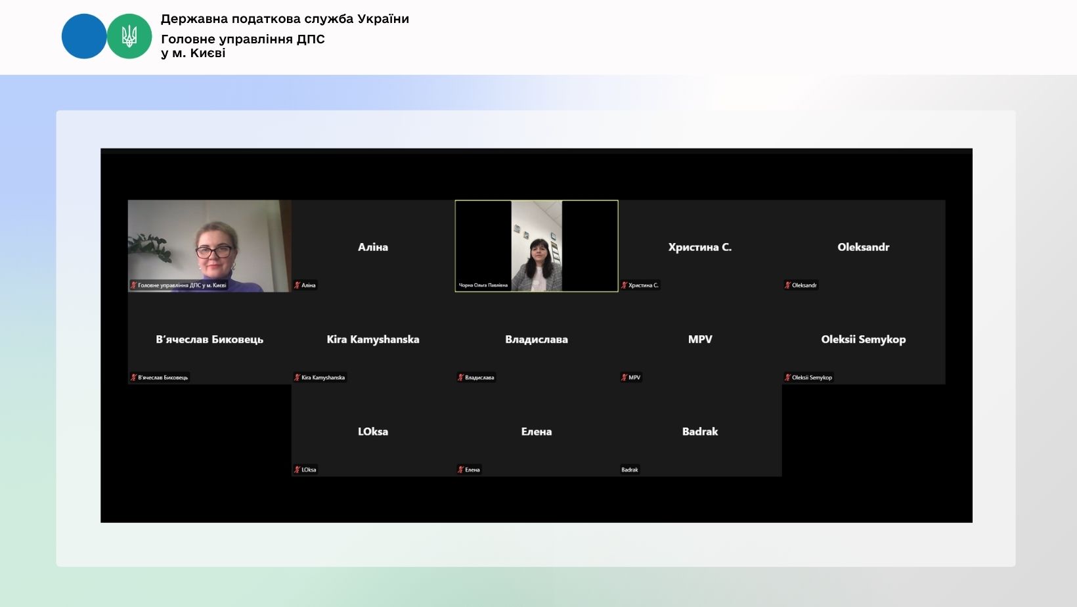Click muted mic icon beside Христина С. label
Viewport: 1077px width, 607px height.
click(624, 285)
